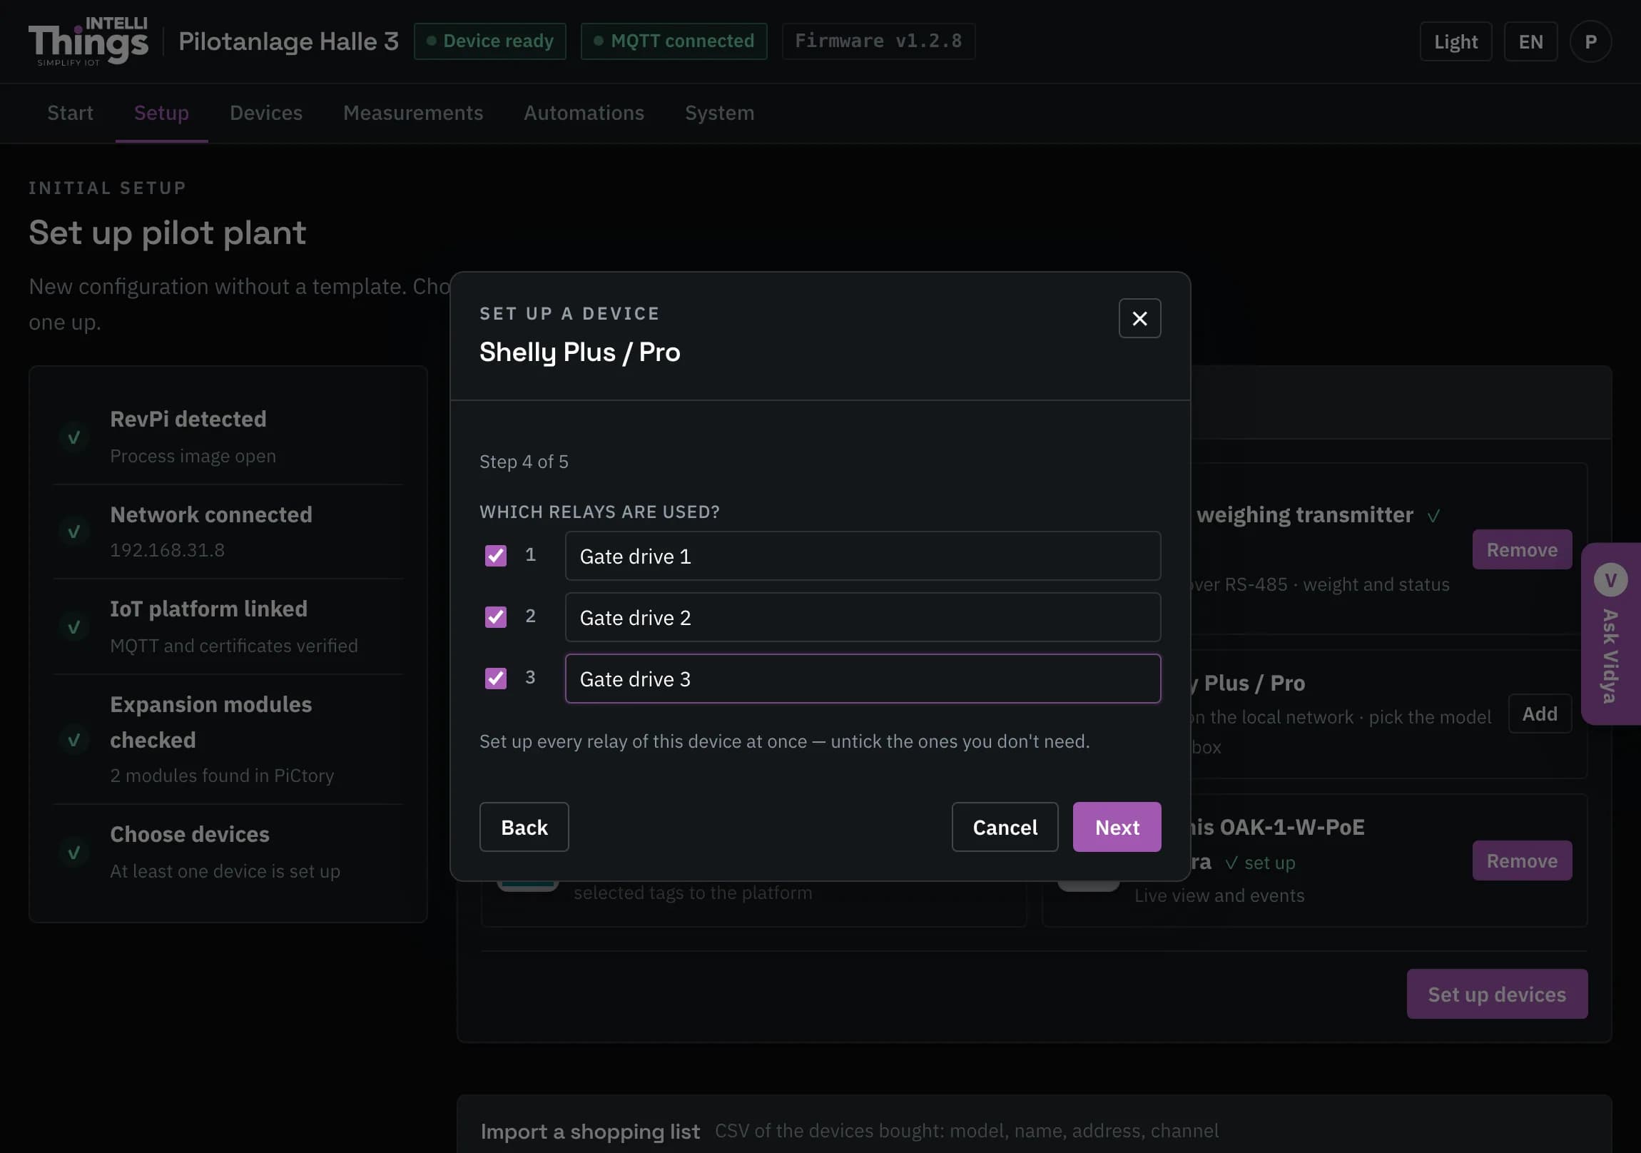The width and height of the screenshot is (1641, 1153).
Task: Click the '2 modules found in PiCtory' text
Action: coord(222,776)
